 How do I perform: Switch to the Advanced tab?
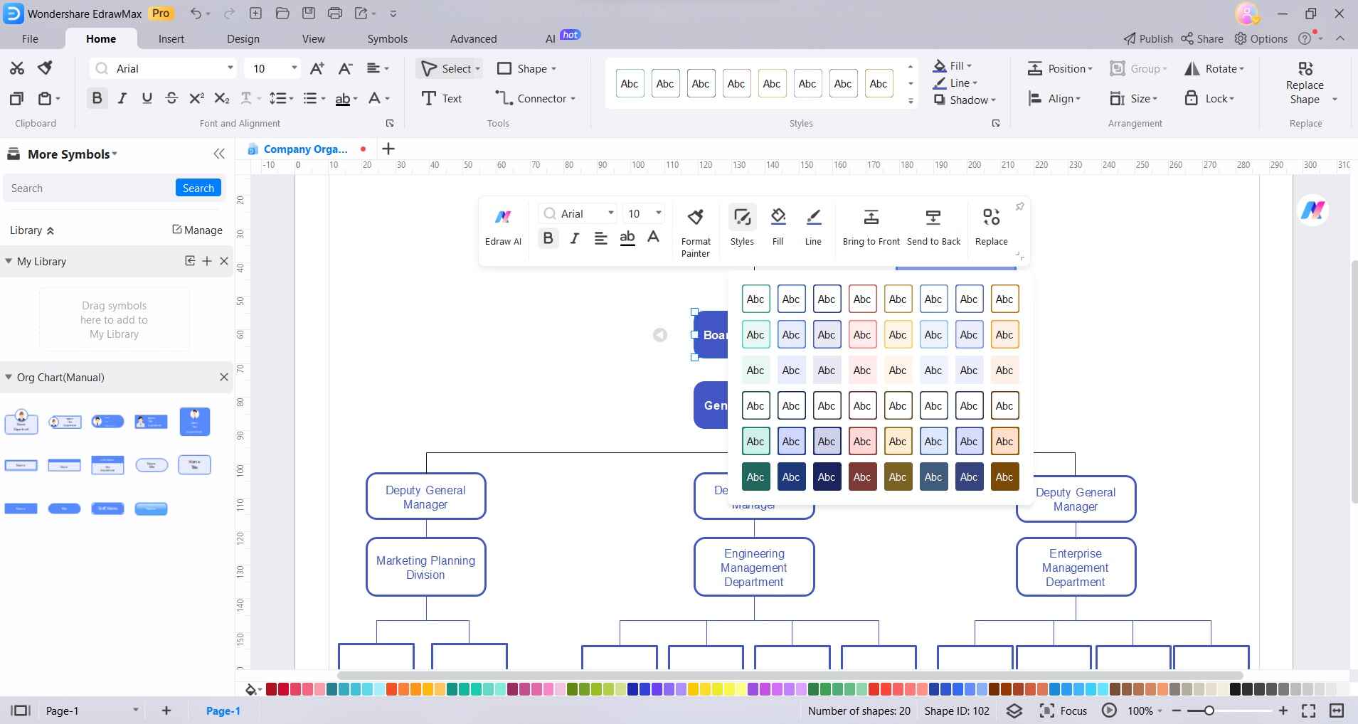(474, 38)
